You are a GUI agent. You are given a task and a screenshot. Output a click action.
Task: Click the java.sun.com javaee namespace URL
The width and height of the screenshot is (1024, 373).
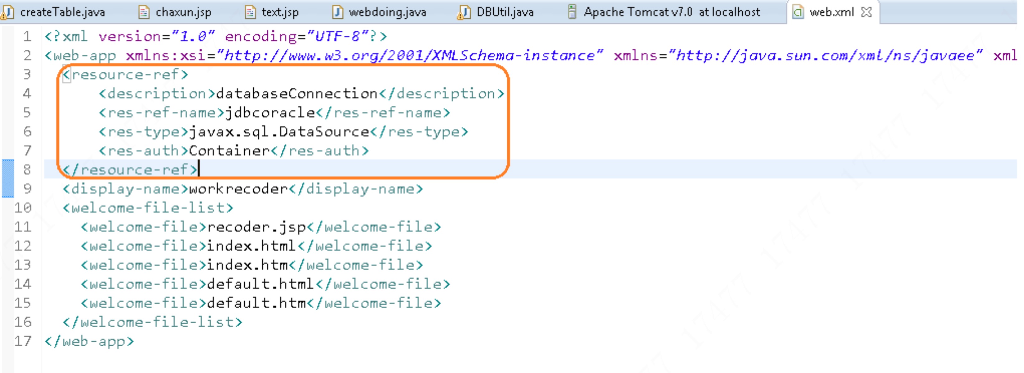tap(826, 56)
